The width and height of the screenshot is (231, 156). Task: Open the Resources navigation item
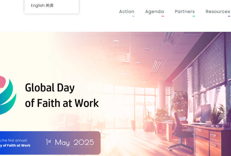click(x=218, y=11)
